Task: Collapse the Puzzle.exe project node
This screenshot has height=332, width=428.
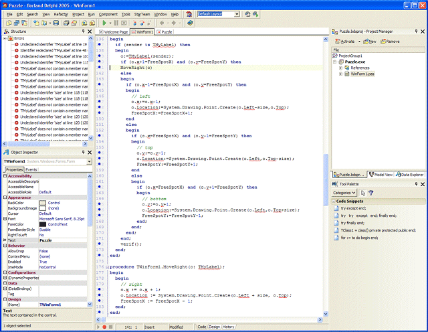Action: pyautogui.click(x=335, y=62)
